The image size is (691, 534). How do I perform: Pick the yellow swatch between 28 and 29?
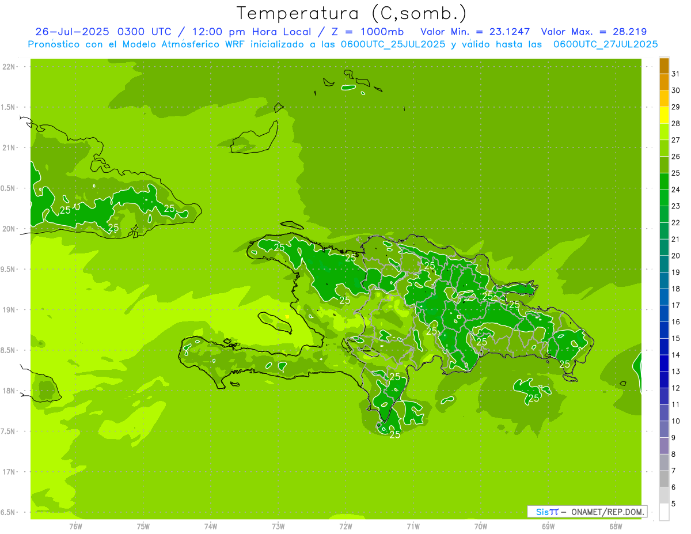tap(664, 115)
